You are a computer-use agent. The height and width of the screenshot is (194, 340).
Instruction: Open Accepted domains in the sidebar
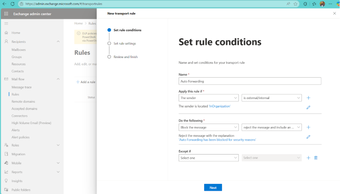tap(24, 108)
